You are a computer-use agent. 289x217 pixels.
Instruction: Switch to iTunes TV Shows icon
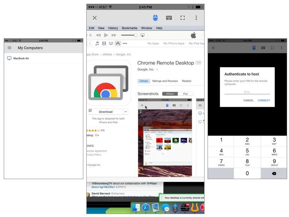pyautogui.click(x=111, y=43)
